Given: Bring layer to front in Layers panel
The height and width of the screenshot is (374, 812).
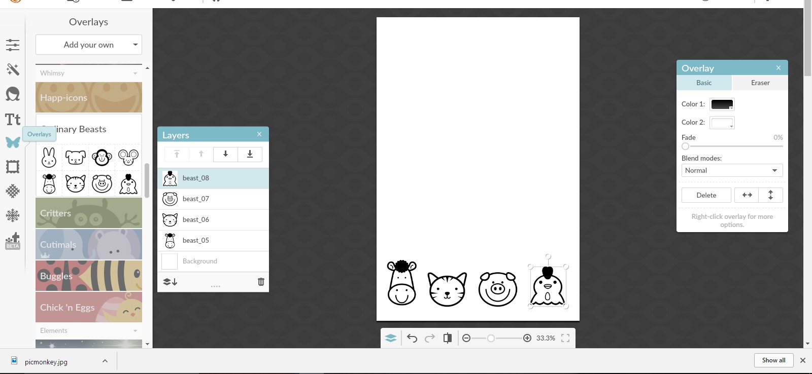Looking at the screenshot, I should (x=177, y=154).
